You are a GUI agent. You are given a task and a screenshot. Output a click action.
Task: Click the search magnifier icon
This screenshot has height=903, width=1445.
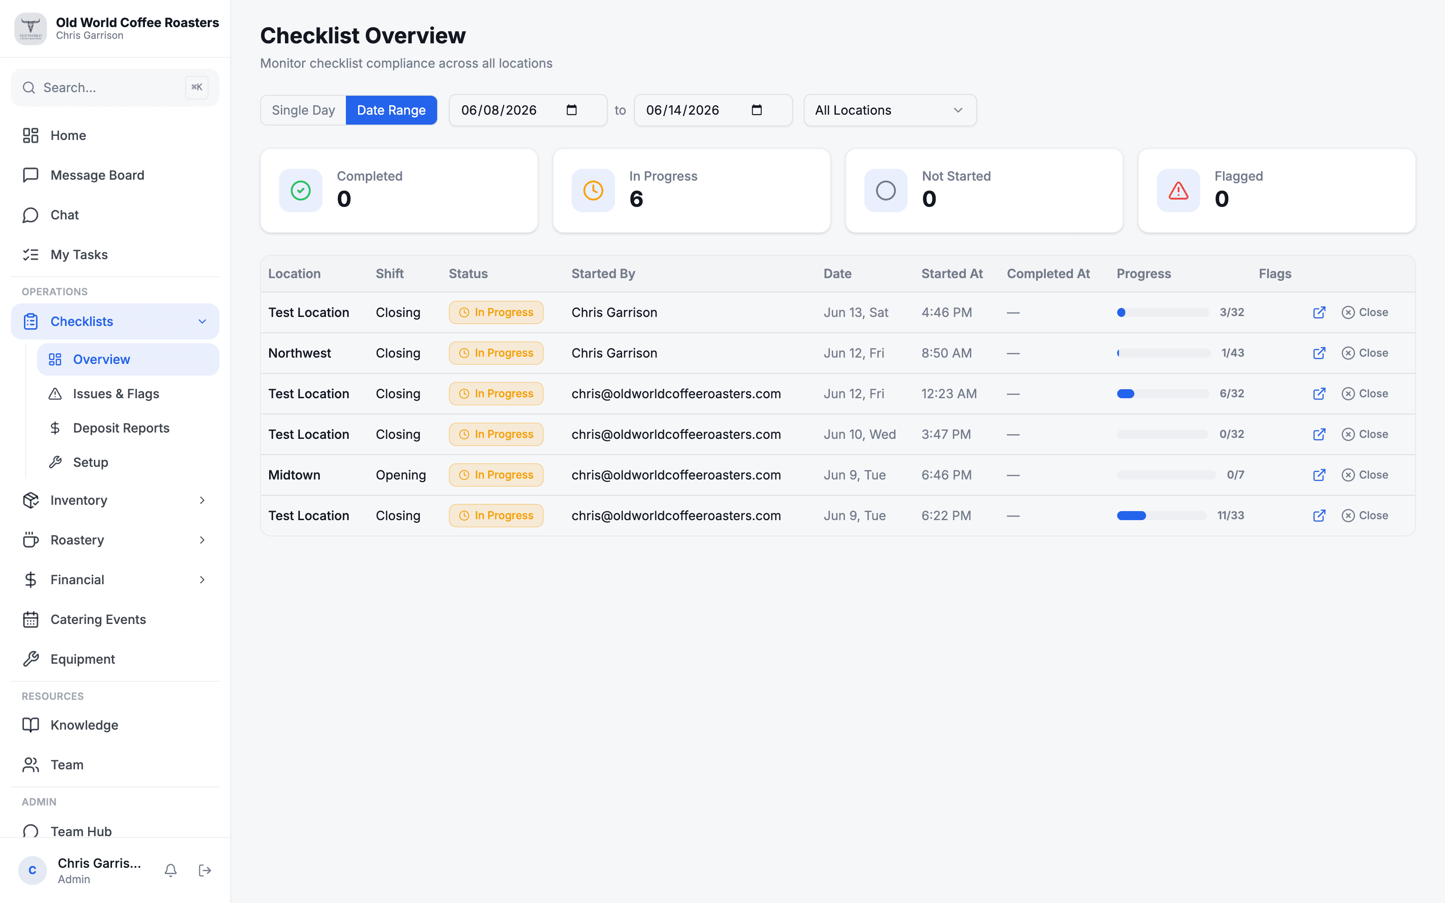[28, 88]
